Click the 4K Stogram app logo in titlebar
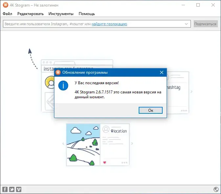The image size is (221, 194). pos(6,5)
